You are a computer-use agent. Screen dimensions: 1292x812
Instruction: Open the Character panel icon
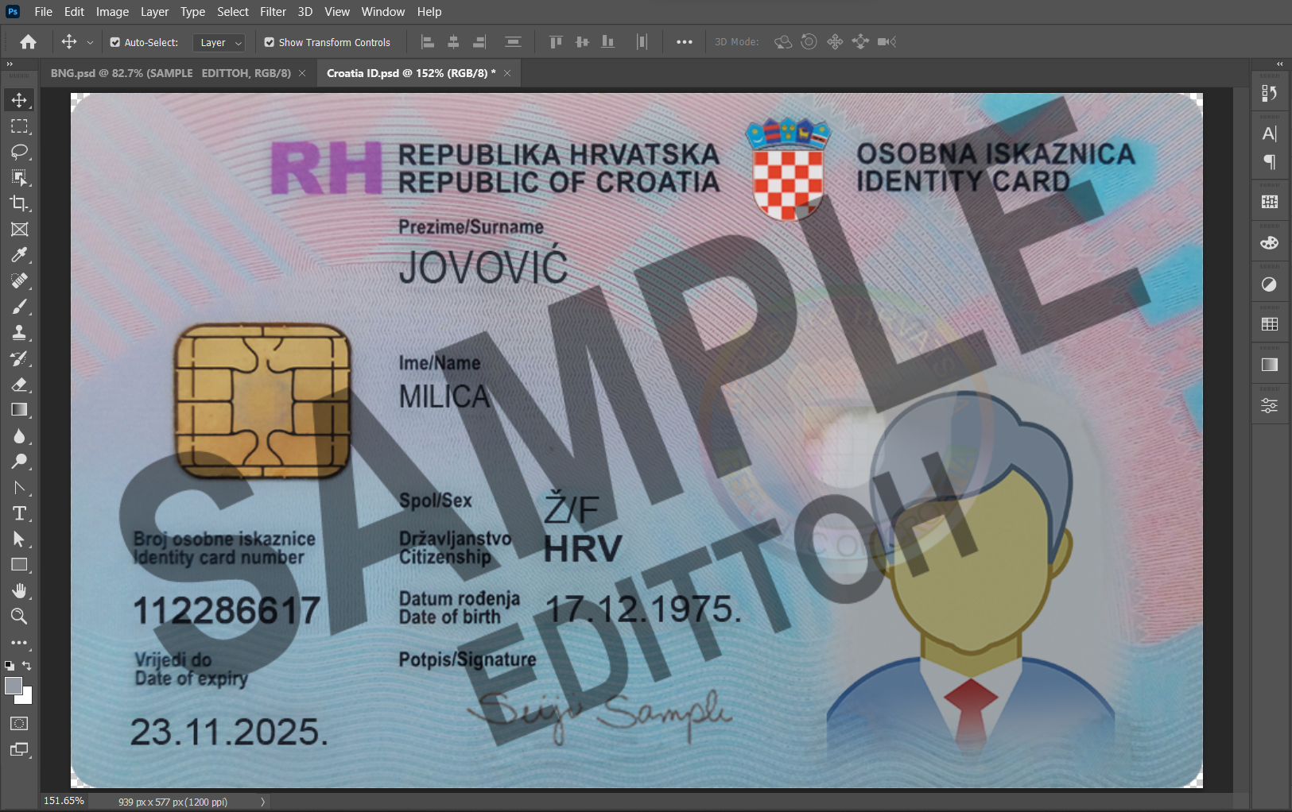(1270, 133)
